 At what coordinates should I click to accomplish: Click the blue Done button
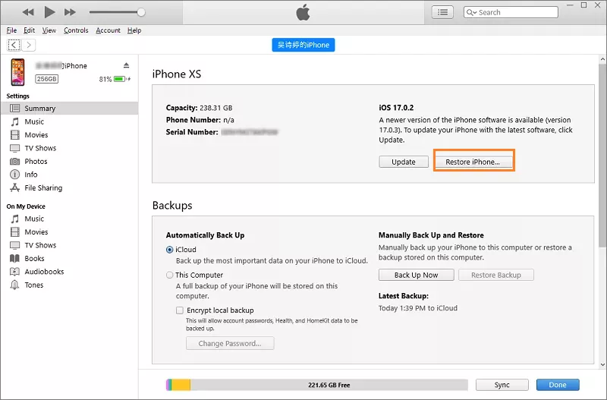pyautogui.click(x=558, y=385)
